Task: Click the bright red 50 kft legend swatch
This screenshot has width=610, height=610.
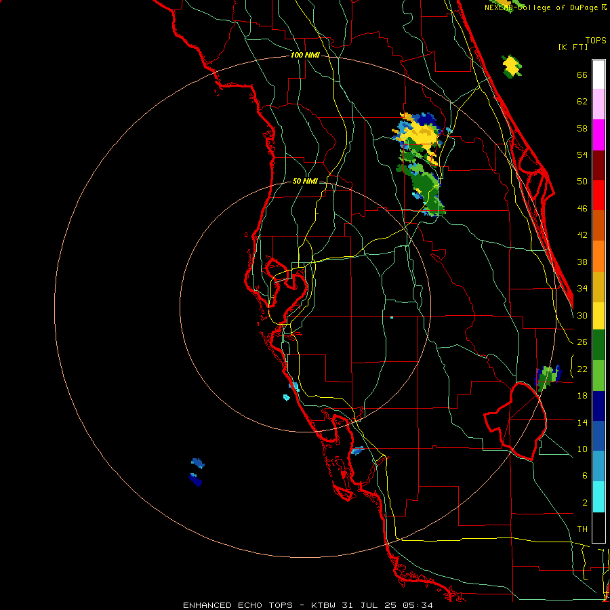Action: pos(598,195)
